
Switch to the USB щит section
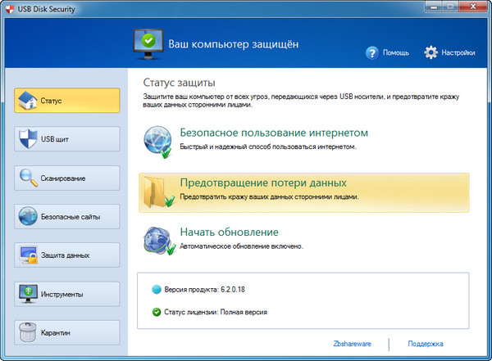point(66,140)
